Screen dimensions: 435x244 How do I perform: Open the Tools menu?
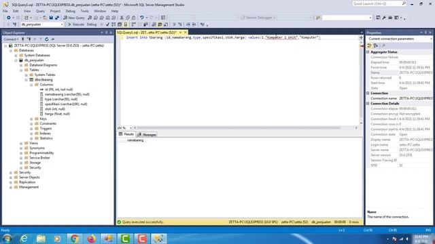click(x=84, y=11)
